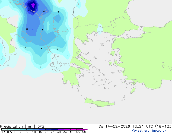Click the 35–40 mm legend color swatch
The height and width of the screenshot is (133, 172).
(67, 129)
